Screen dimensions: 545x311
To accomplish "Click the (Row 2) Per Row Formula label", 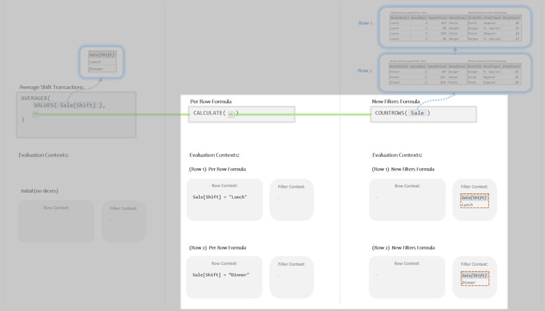I will click(x=217, y=248).
